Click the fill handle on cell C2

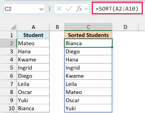(112, 47)
